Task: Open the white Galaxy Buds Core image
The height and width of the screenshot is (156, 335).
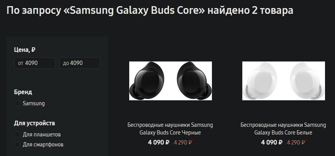Action: click(x=283, y=81)
